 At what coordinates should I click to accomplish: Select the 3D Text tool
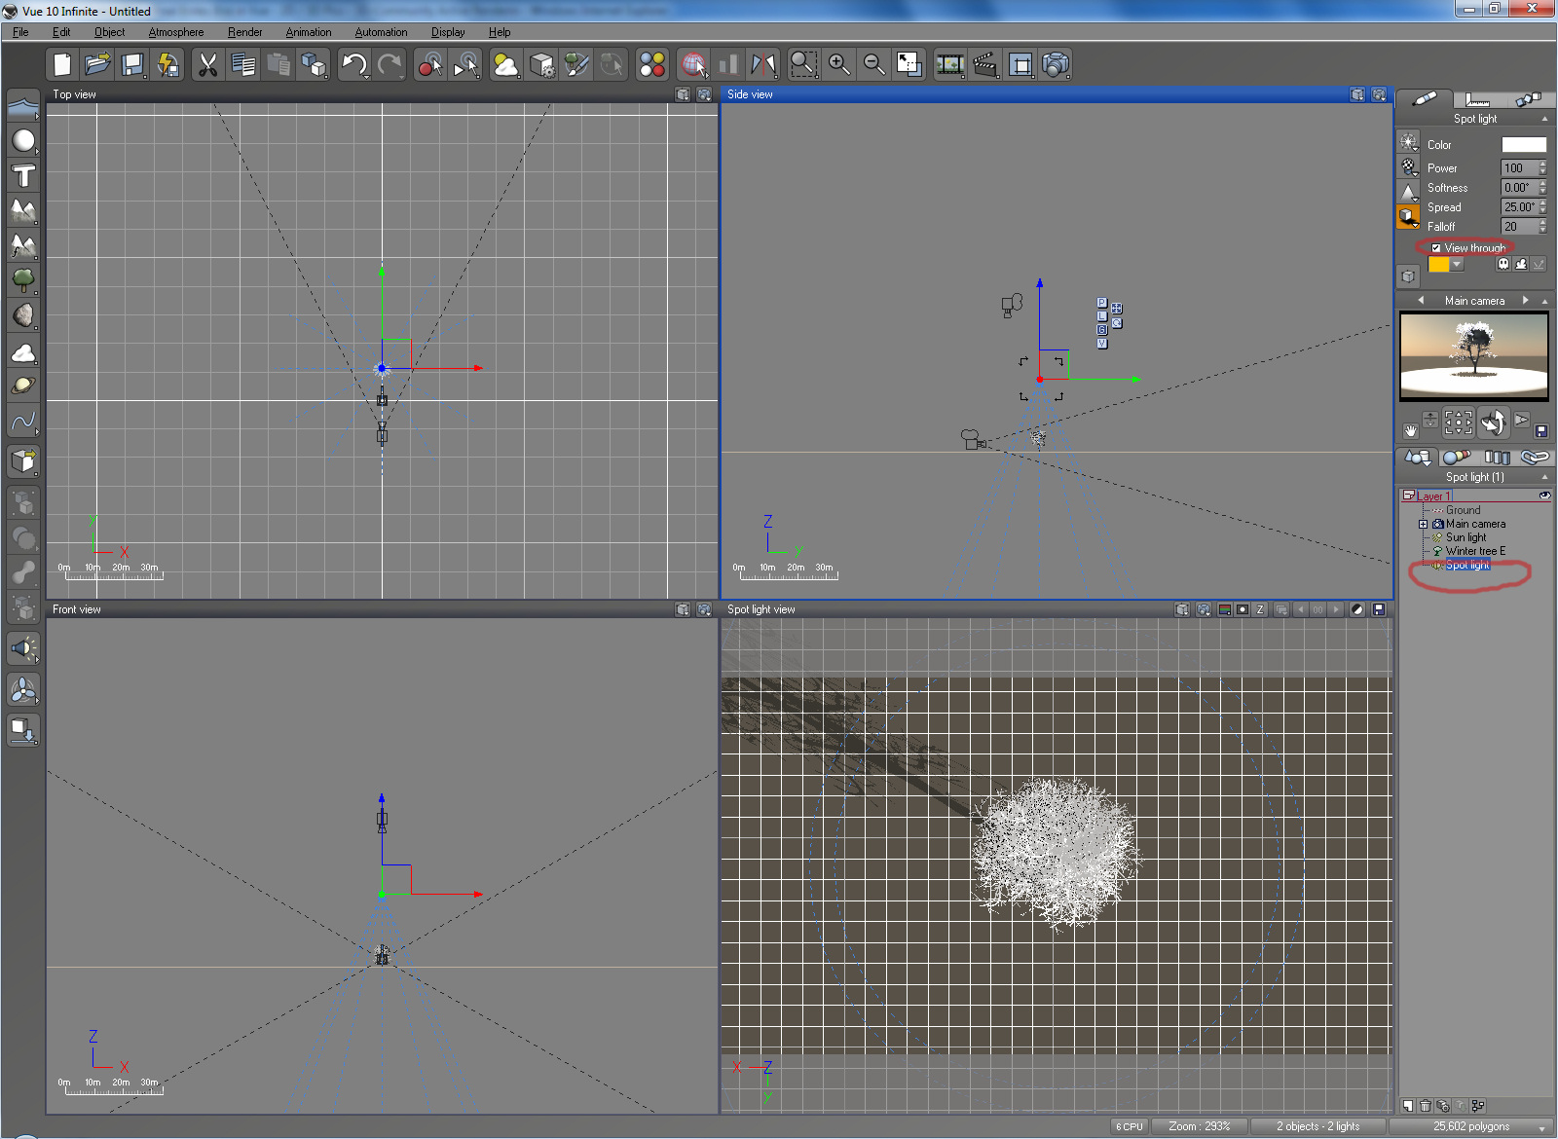tap(23, 176)
